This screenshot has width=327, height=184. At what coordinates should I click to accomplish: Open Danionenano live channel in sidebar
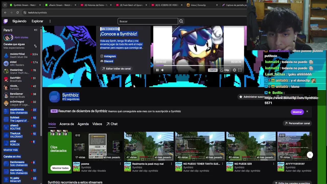coord(21,164)
